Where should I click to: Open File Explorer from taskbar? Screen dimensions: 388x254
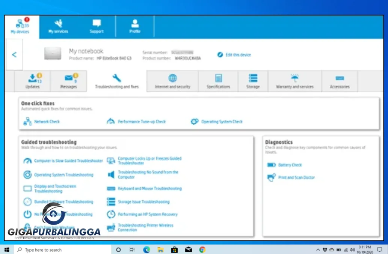tap(160, 250)
